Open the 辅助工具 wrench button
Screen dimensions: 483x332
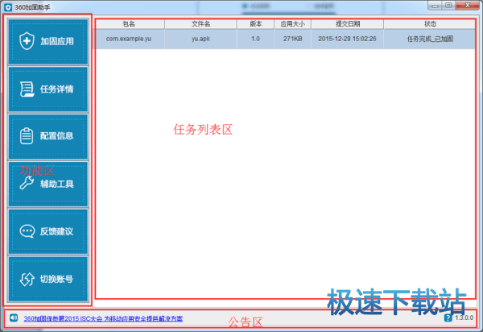click(48, 184)
